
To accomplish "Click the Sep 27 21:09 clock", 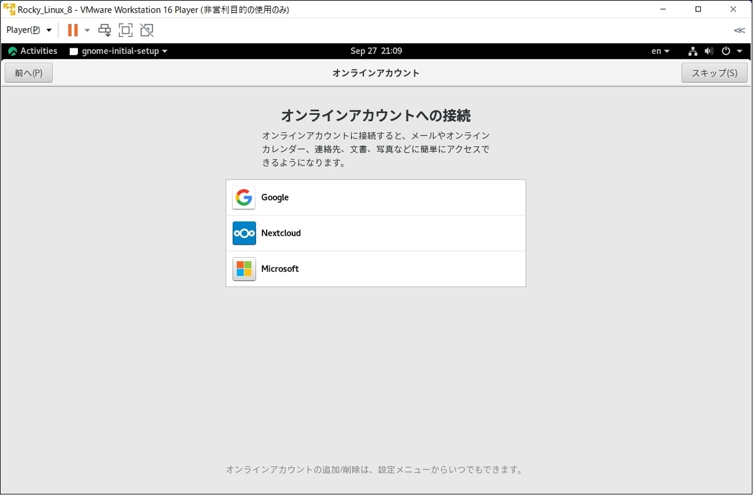I will click(376, 51).
